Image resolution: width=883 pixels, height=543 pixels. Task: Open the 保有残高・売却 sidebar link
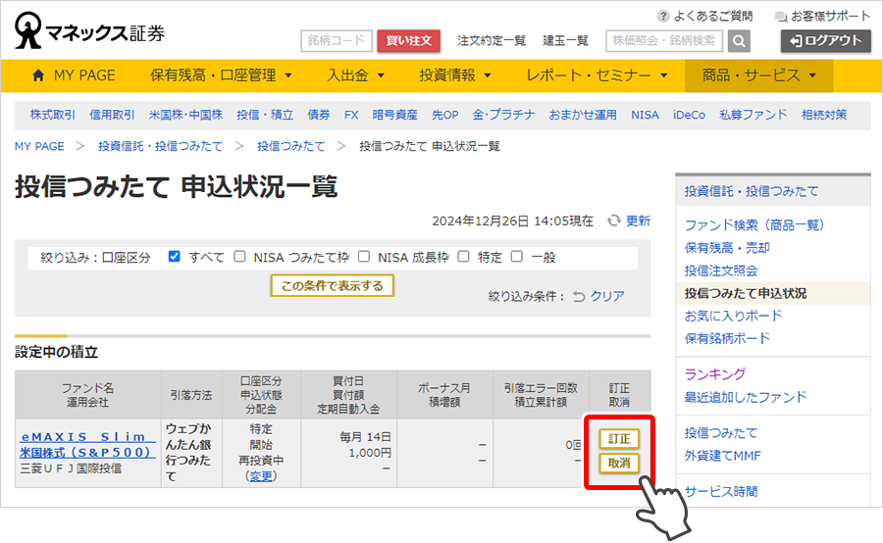coord(727,248)
